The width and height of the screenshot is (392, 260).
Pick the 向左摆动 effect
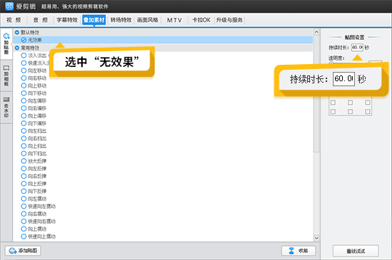click(x=33, y=199)
